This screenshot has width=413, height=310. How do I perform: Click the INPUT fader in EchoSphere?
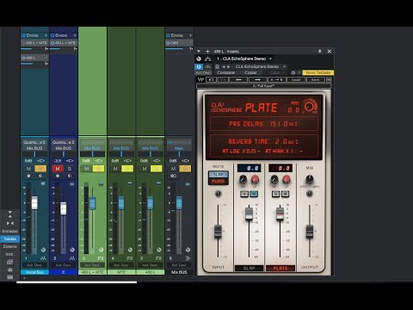click(x=218, y=232)
